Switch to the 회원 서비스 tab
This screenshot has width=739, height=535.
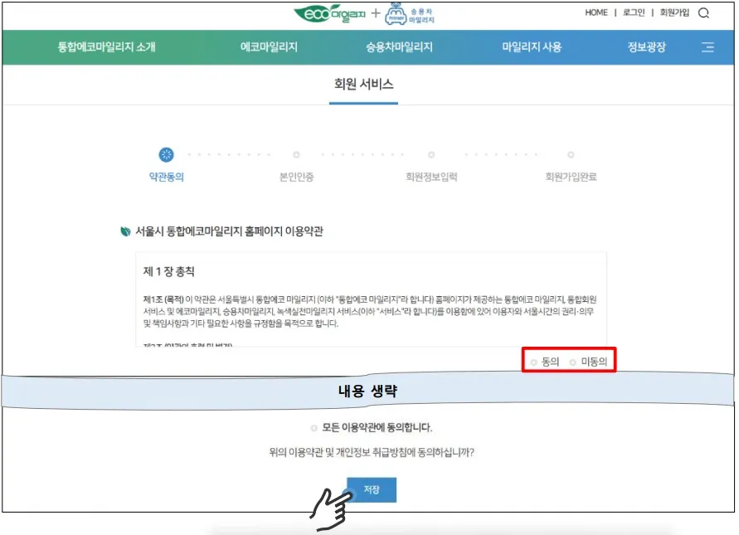point(362,84)
